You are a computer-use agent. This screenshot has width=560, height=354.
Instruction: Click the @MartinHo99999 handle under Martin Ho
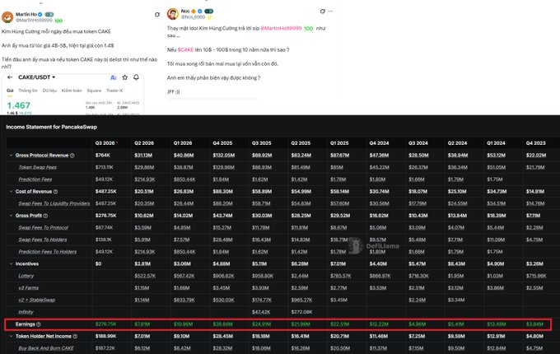34,21
